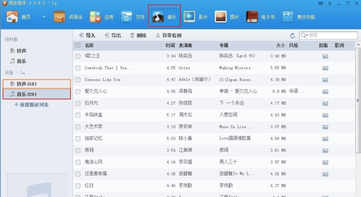Check the box for Somebody That I Use...

[x=78, y=68]
